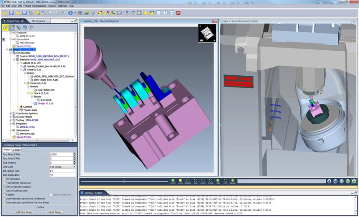Click the Fast Feed (FPM) stepper arrows
The image size is (359, 217).
coord(74,154)
